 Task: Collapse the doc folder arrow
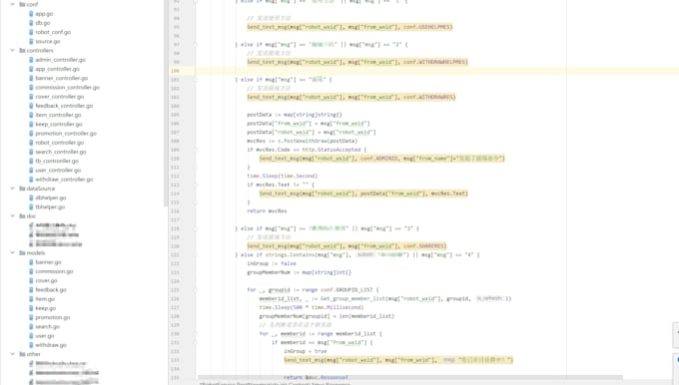point(13,215)
